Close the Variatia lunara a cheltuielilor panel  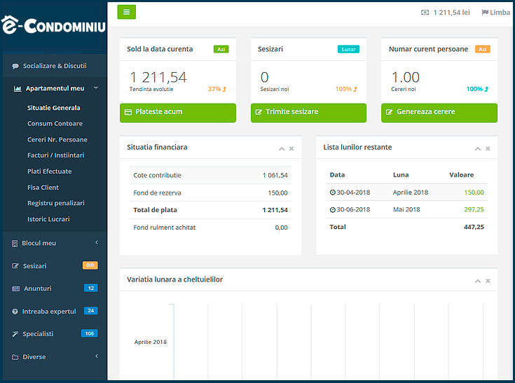488,281
